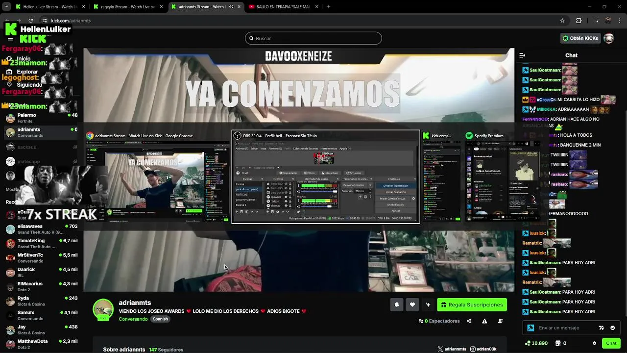
Task: Open the emoji picker in chat input
Action: 613,328
